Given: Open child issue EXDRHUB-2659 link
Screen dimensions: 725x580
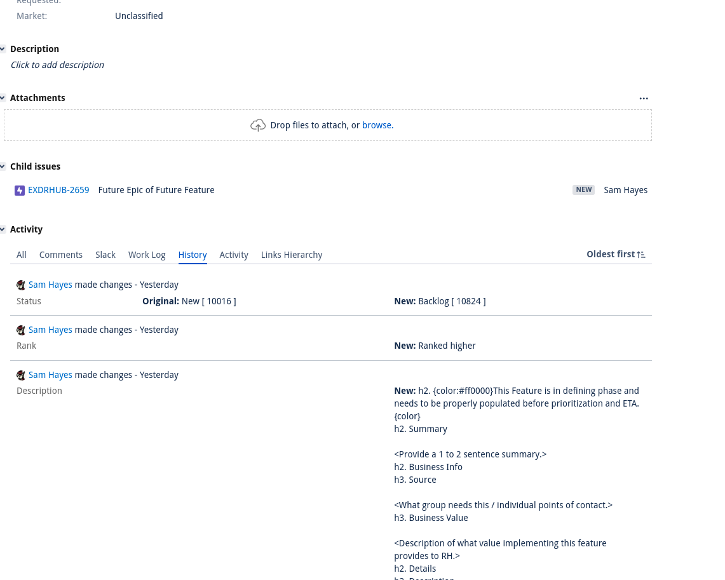Looking at the screenshot, I should [58, 190].
